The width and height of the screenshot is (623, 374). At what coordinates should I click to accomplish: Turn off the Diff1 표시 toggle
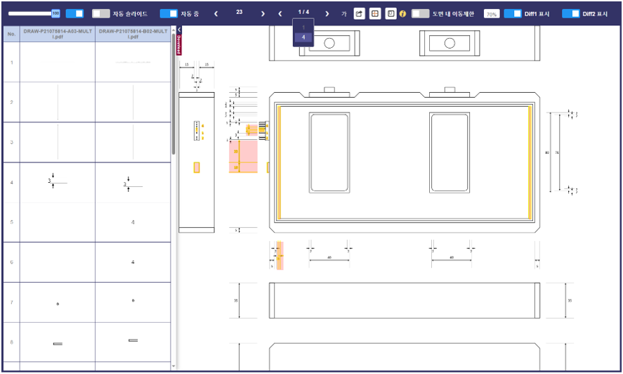[513, 13]
